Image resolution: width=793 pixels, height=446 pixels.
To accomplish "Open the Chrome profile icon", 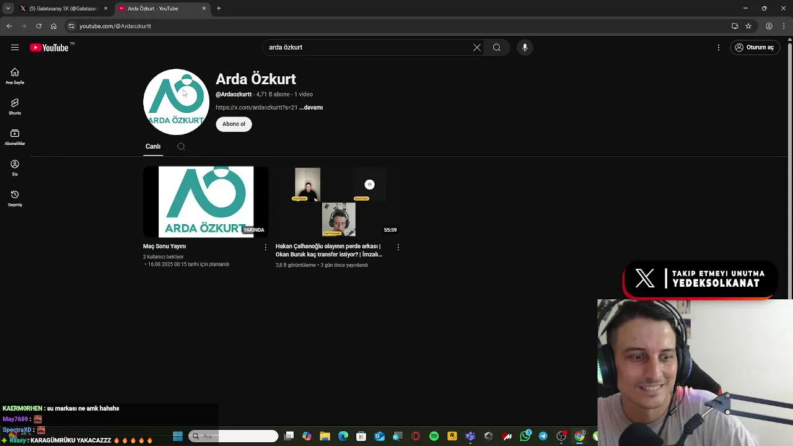I will (x=769, y=26).
